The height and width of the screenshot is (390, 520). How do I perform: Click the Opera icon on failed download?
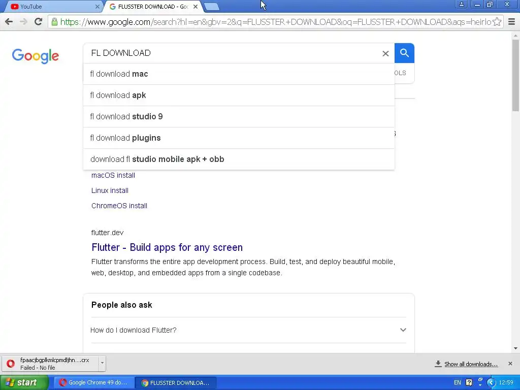11,364
